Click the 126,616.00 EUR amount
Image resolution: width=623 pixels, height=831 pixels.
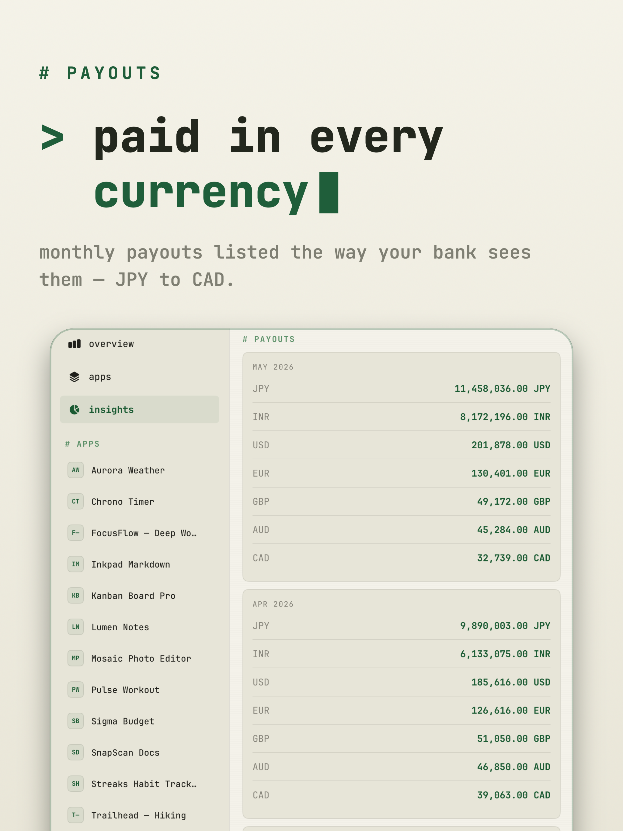(511, 711)
